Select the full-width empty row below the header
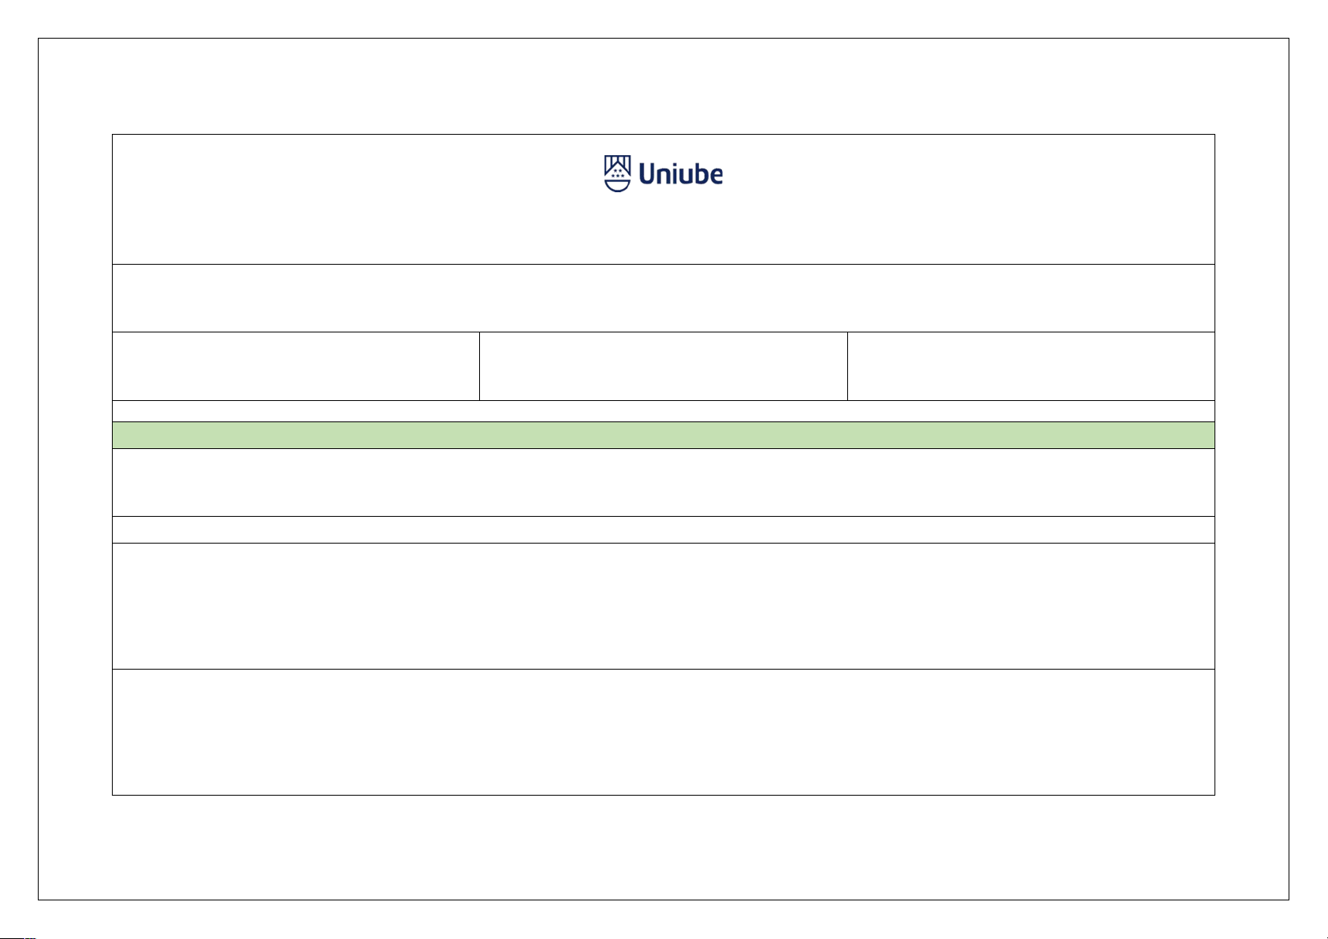The width and height of the screenshot is (1328, 939). point(663,298)
